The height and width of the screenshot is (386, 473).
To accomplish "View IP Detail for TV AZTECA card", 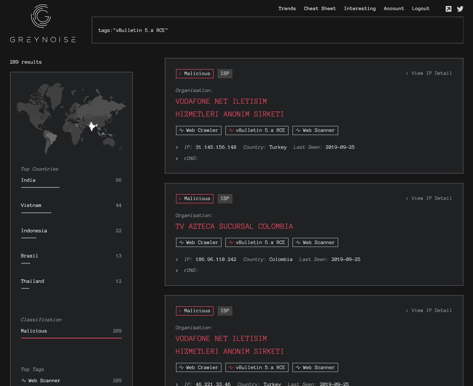I will point(429,198).
